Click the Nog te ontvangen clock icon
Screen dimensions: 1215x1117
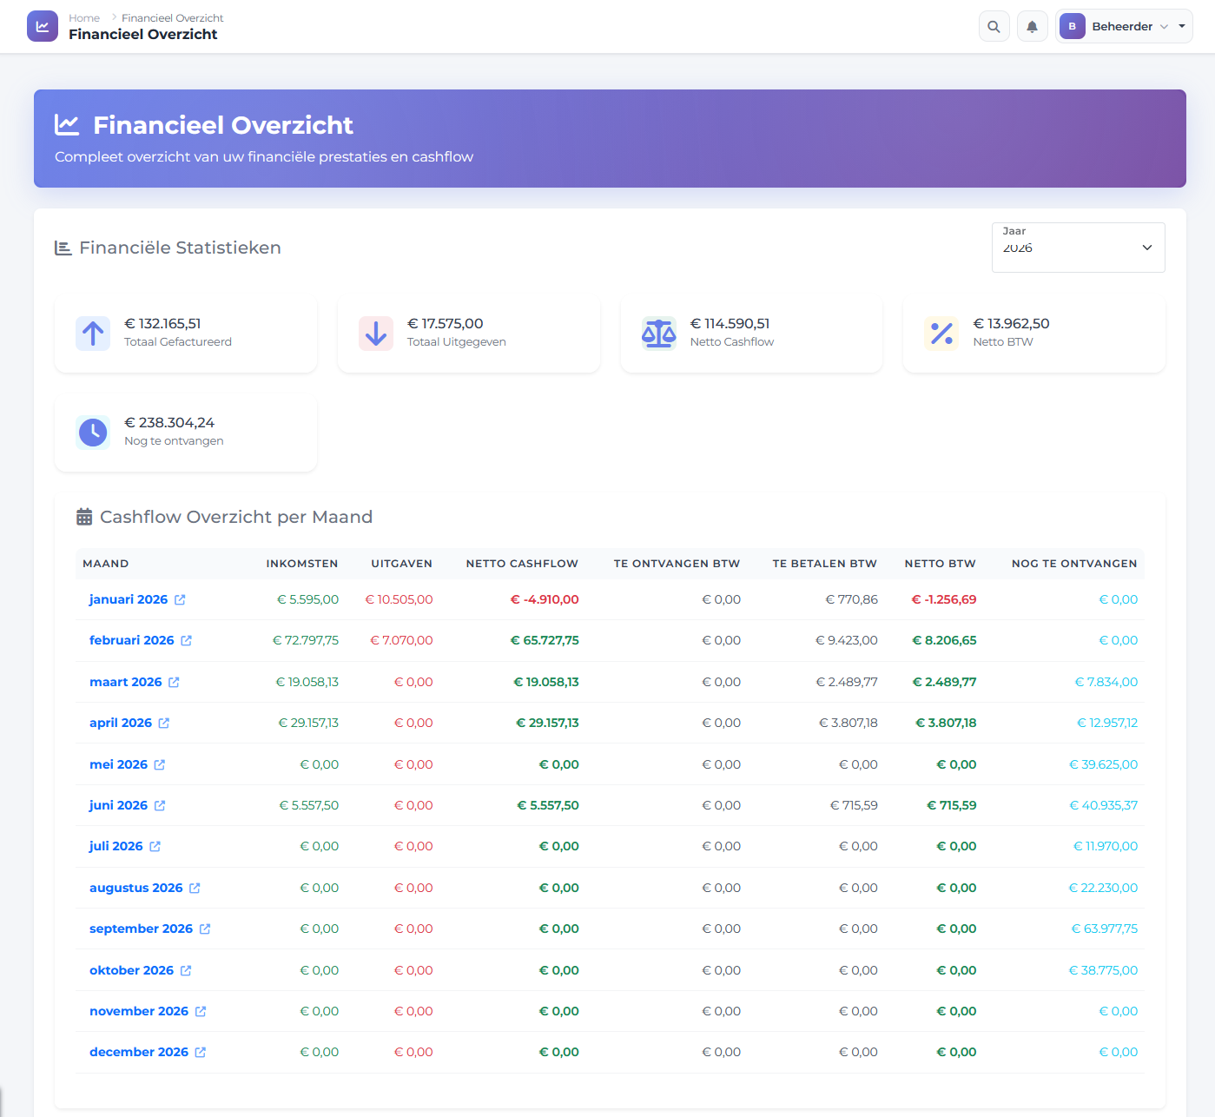point(93,433)
